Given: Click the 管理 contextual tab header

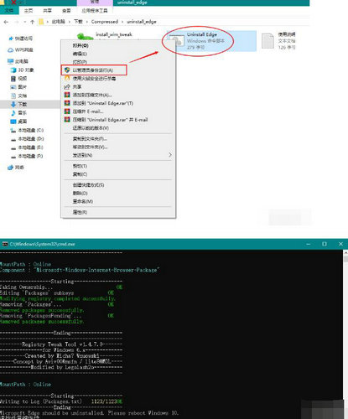Looking at the screenshot, I should pyautogui.click(x=95, y=3).
